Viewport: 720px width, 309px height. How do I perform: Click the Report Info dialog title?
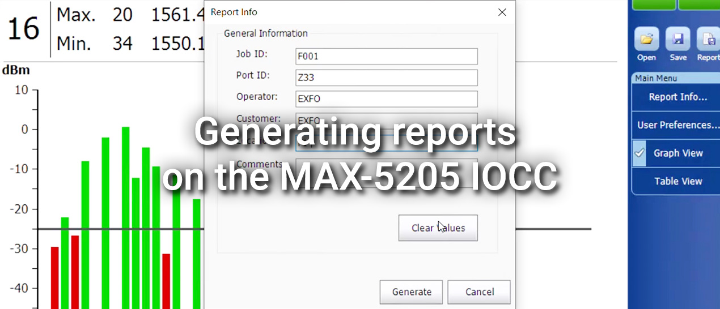pos(234,12)
